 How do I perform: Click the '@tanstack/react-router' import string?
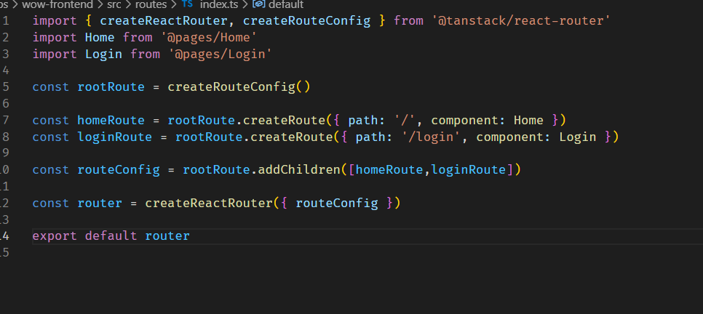click(520, 20)
